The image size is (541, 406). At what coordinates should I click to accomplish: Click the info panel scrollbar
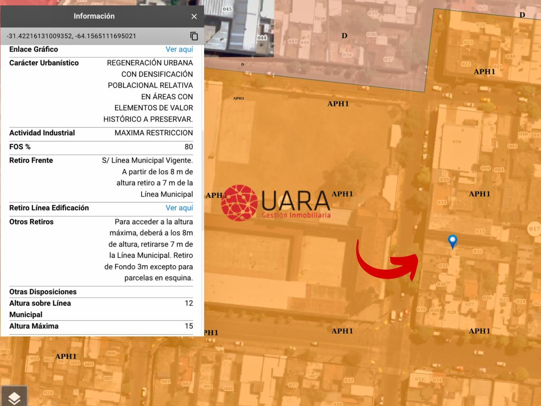coord(203,180)
